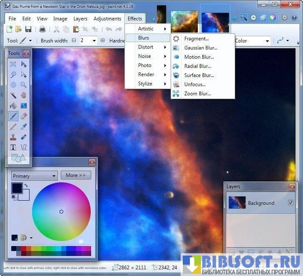The width and height of the screenshot is (303, 276).
Task: Select the Eraser tool
Action: pos(24,116)
